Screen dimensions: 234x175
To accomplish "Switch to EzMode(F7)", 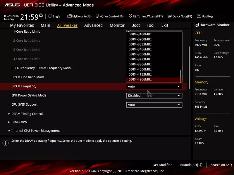I will tap(191, 165).
